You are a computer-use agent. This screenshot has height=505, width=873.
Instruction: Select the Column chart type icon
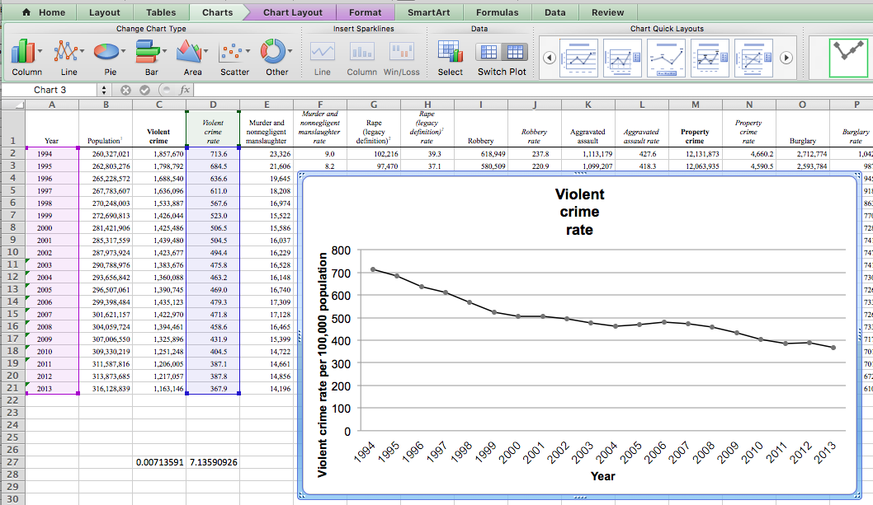[x=22, y=53]
